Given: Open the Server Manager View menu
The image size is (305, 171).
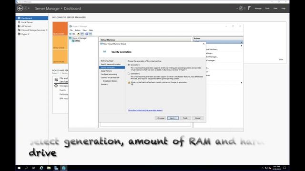Looking at the screenshot, I should coord(275,9).
